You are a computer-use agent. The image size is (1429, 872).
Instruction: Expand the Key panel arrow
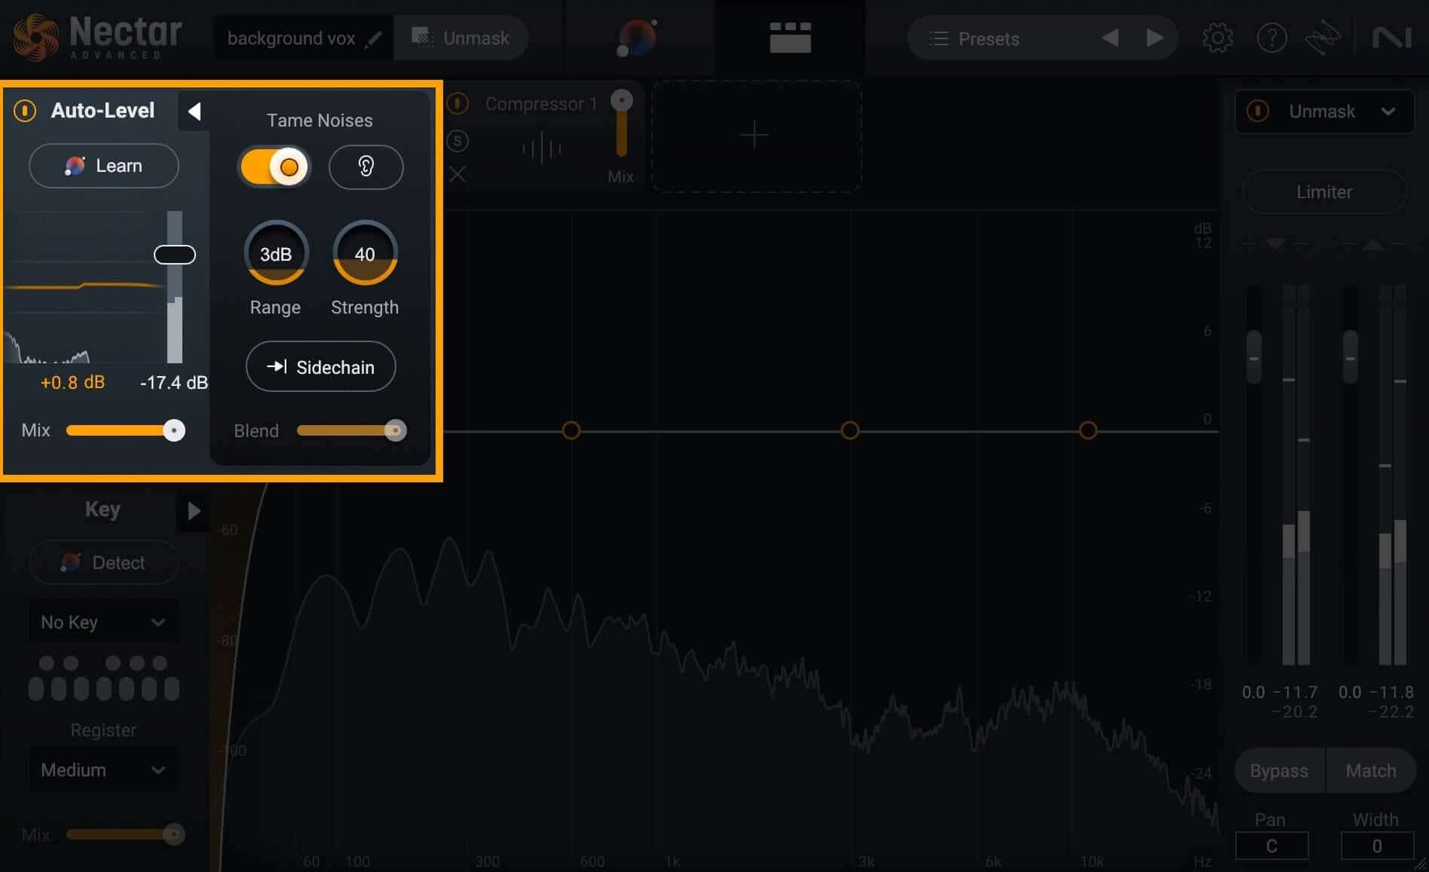coord(194,511)
